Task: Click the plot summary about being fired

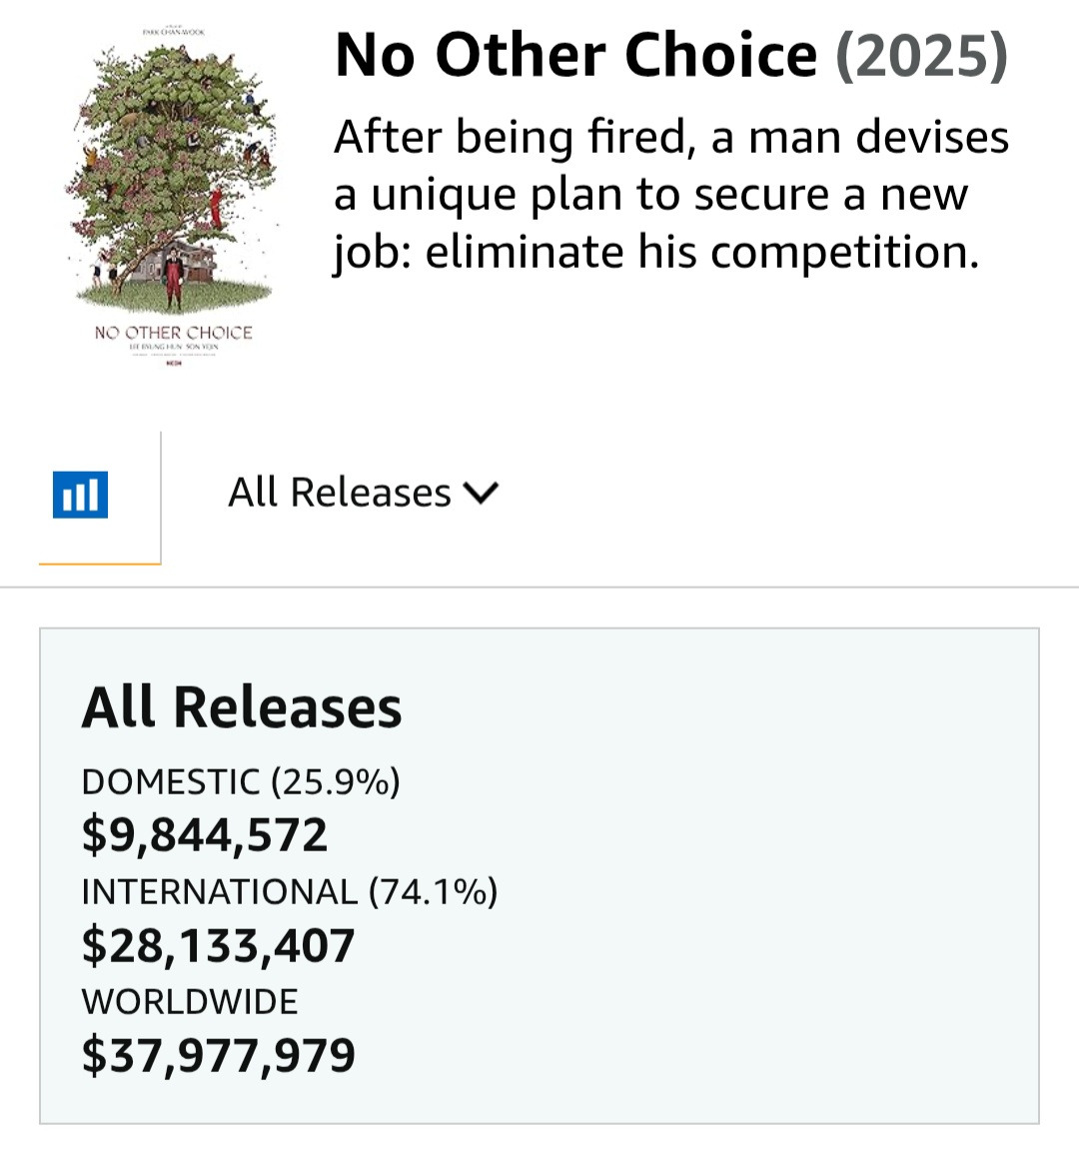Action: point(671,194)
